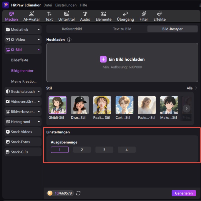
Task: Expand the KI-Video sidebar section
Action: tap(39, 40)
